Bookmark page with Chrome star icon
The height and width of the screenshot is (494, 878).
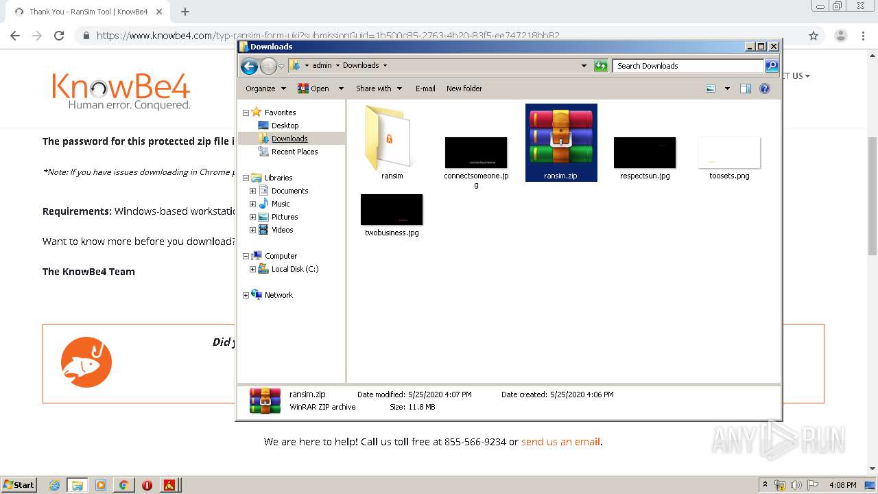[814, 36]
